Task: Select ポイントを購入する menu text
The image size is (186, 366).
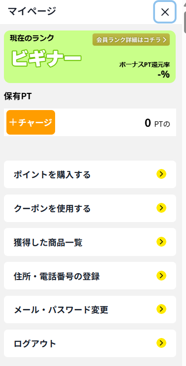Action: click(x=52, y=174)
